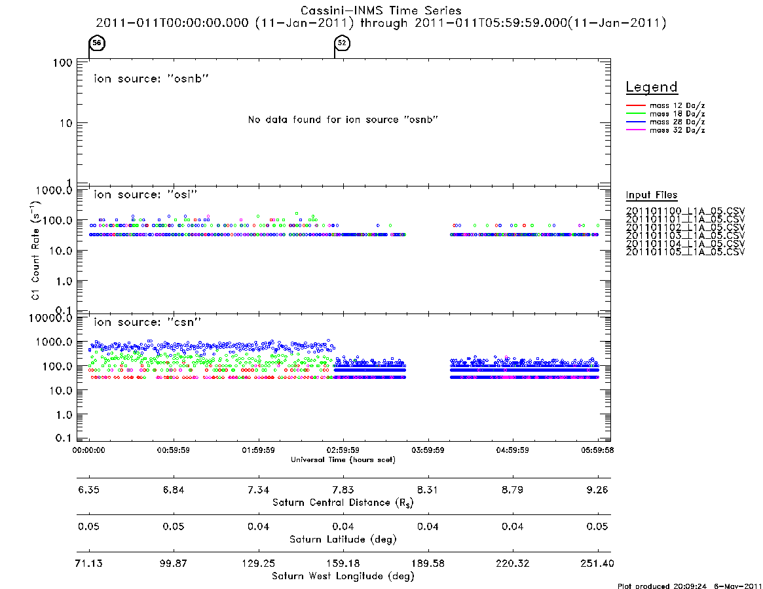Click the "No data found" message text

343,120
